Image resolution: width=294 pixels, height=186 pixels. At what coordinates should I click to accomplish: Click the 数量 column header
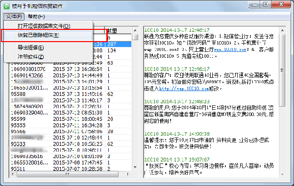[x=118, y=30]
